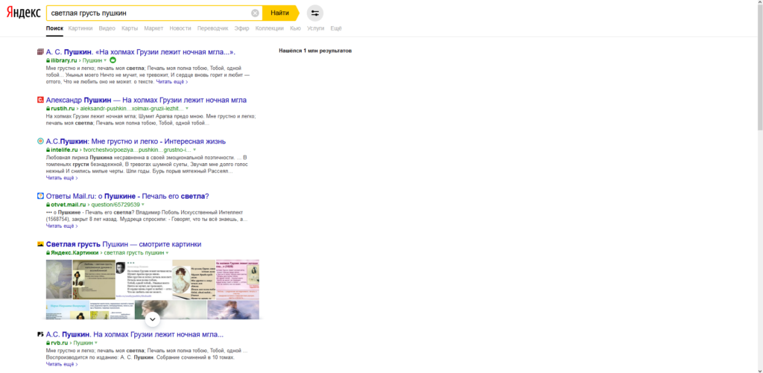Clear the search query with the X icon
Image resolution: width=763 pixels, height=373 pixels.
pos(255,13)
